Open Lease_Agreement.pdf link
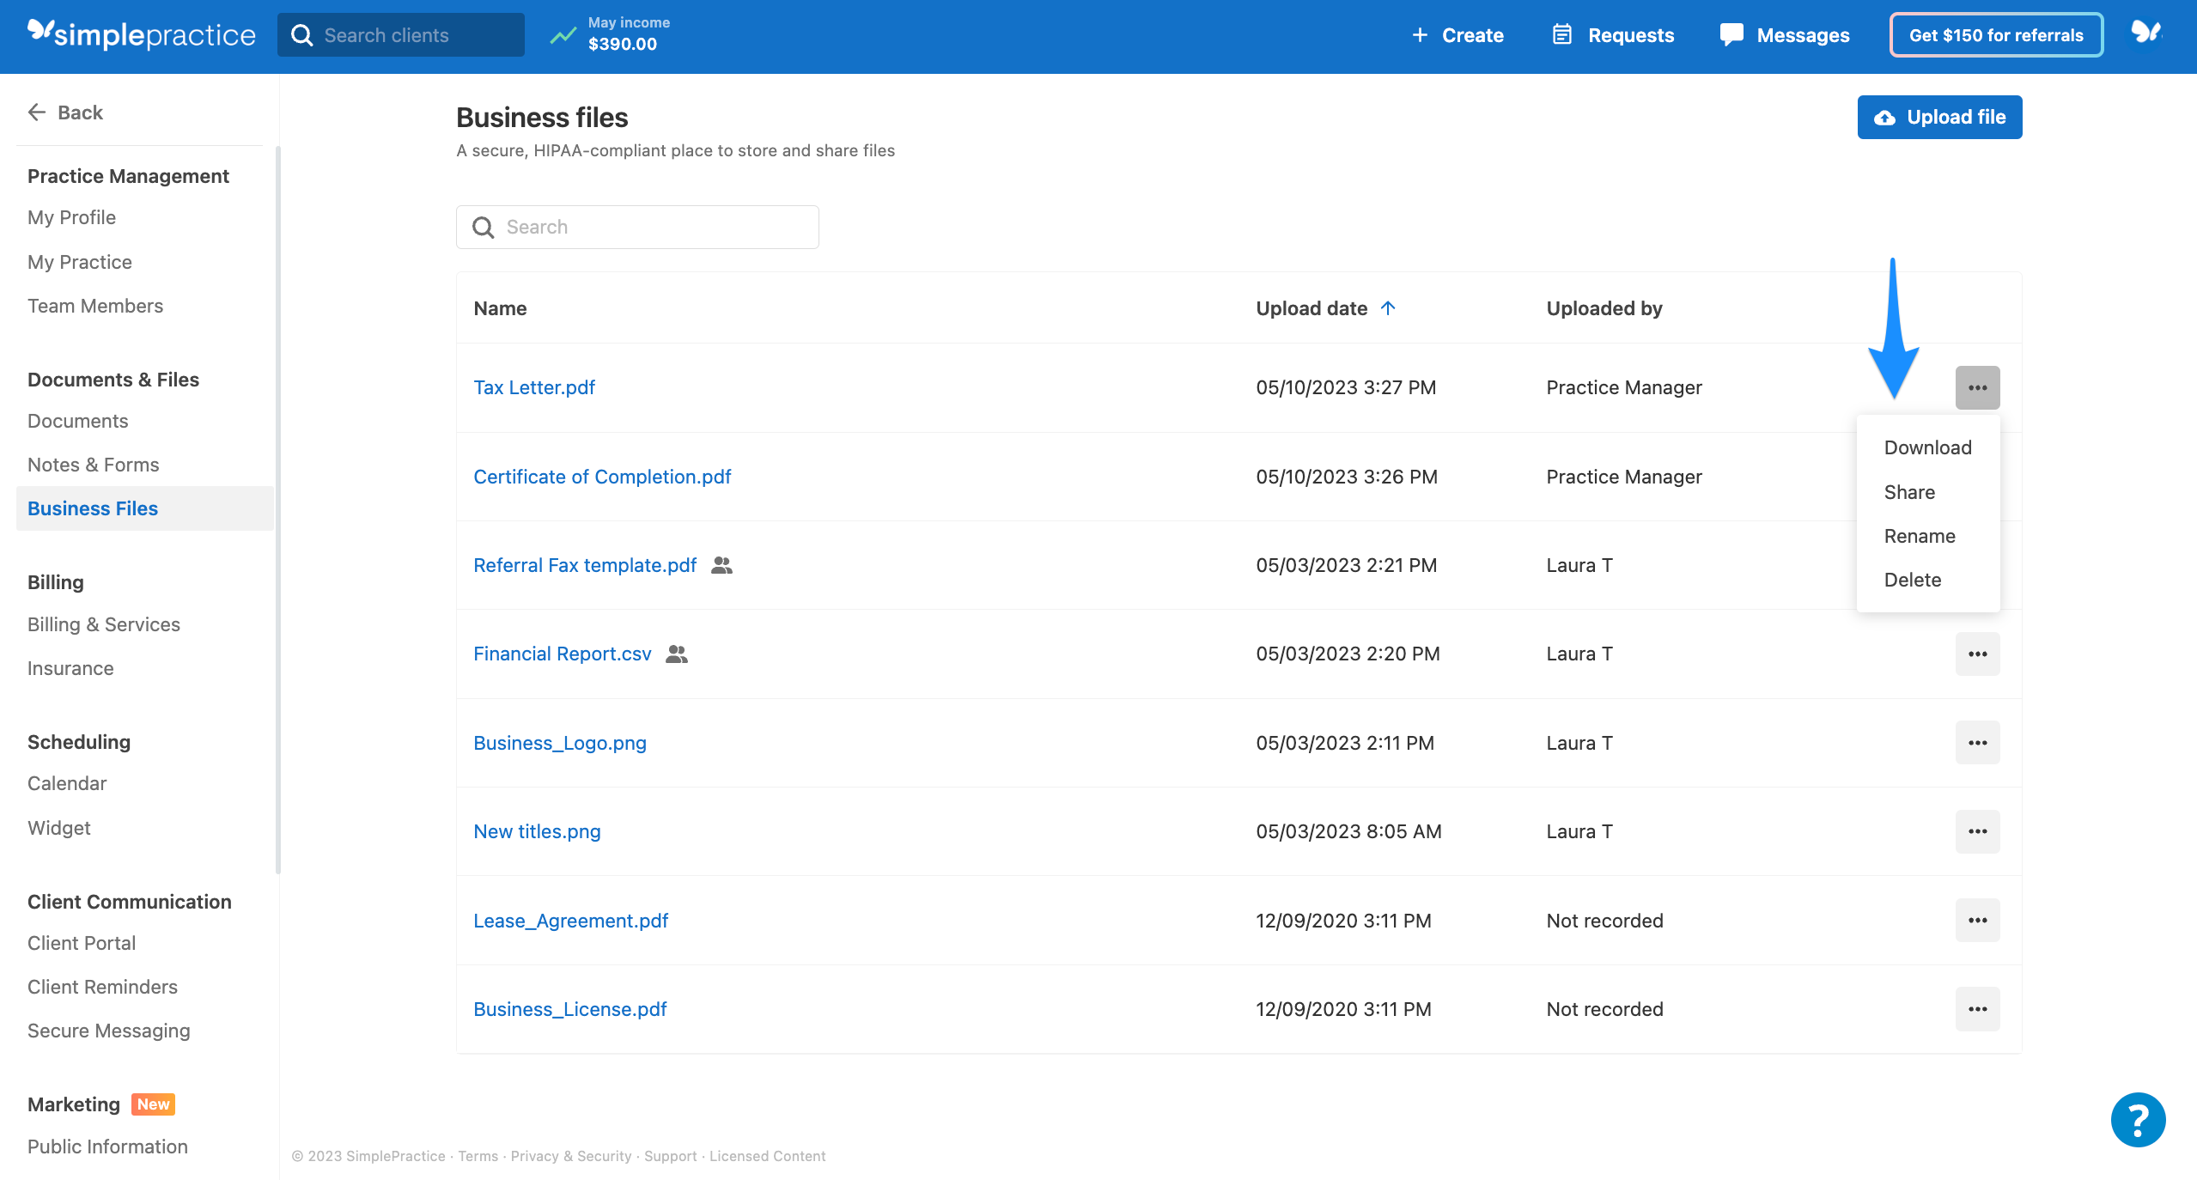Image resolution: width=2197 pixels, height=1180 pixels. pos(570,921)
